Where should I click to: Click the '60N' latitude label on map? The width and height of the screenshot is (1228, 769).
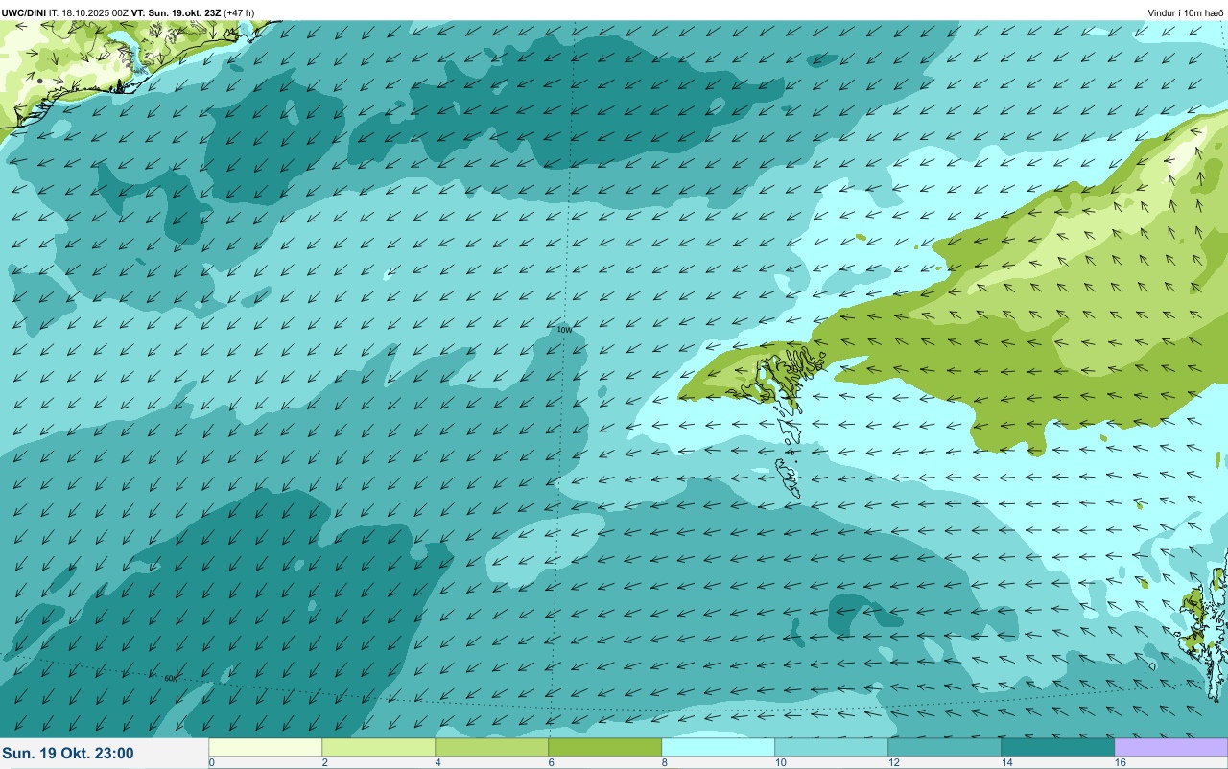click(x=171, y=678)
